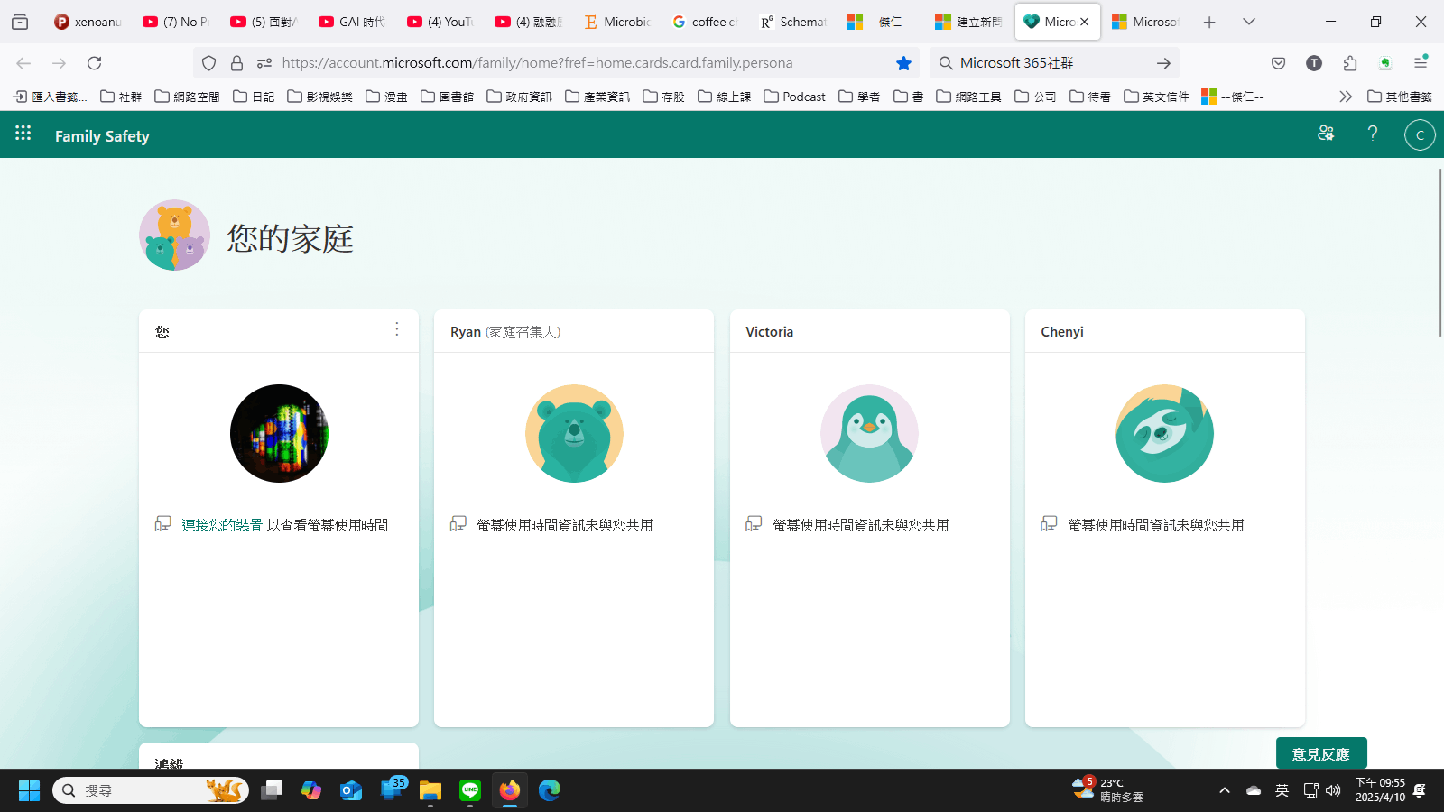This screenshot has width=1444, height=812.
Task: Open the site permissions icon in the address bar
Action: (x=264, y=63)
